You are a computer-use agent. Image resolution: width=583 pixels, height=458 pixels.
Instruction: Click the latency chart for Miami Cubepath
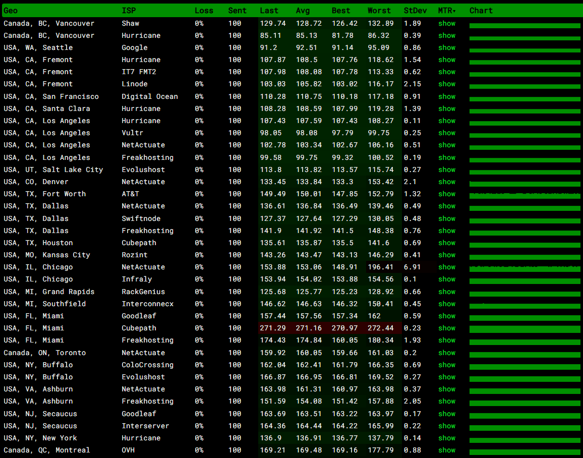(524, 330)
